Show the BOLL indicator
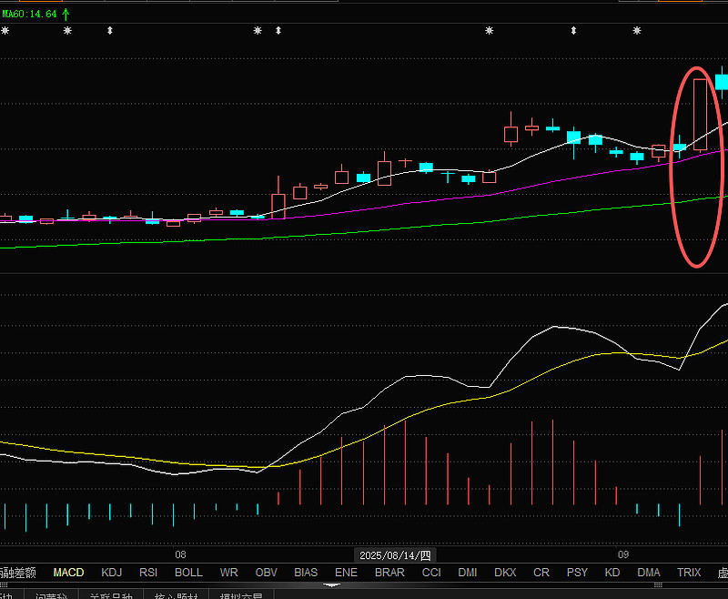Screen dimensions: 728x599 coord(188,573)
